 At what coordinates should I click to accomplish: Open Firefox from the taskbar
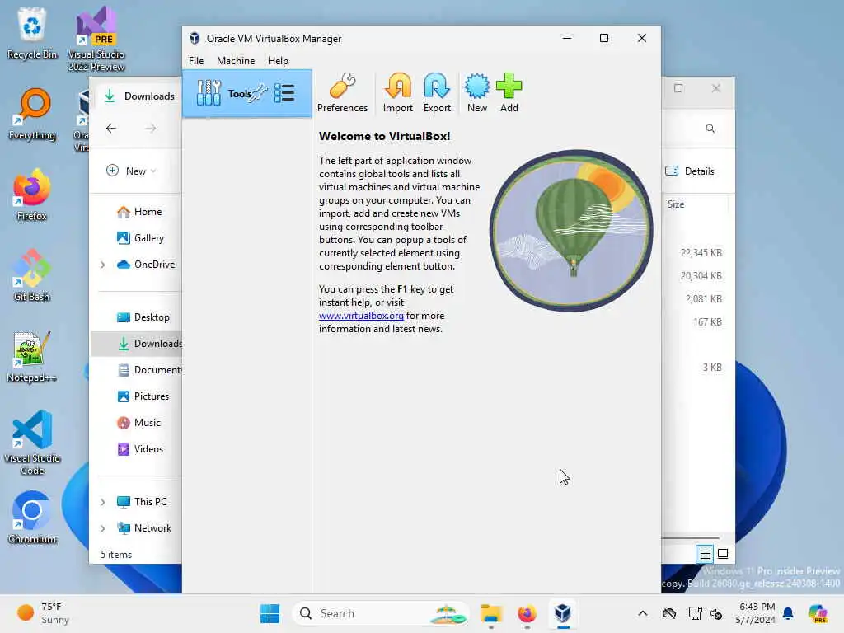[527, 613]
